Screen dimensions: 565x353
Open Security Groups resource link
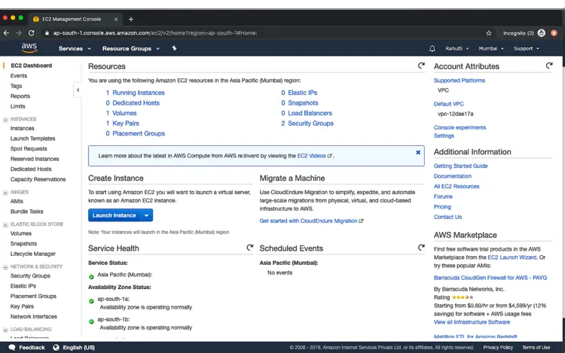(x=310, y=123)
